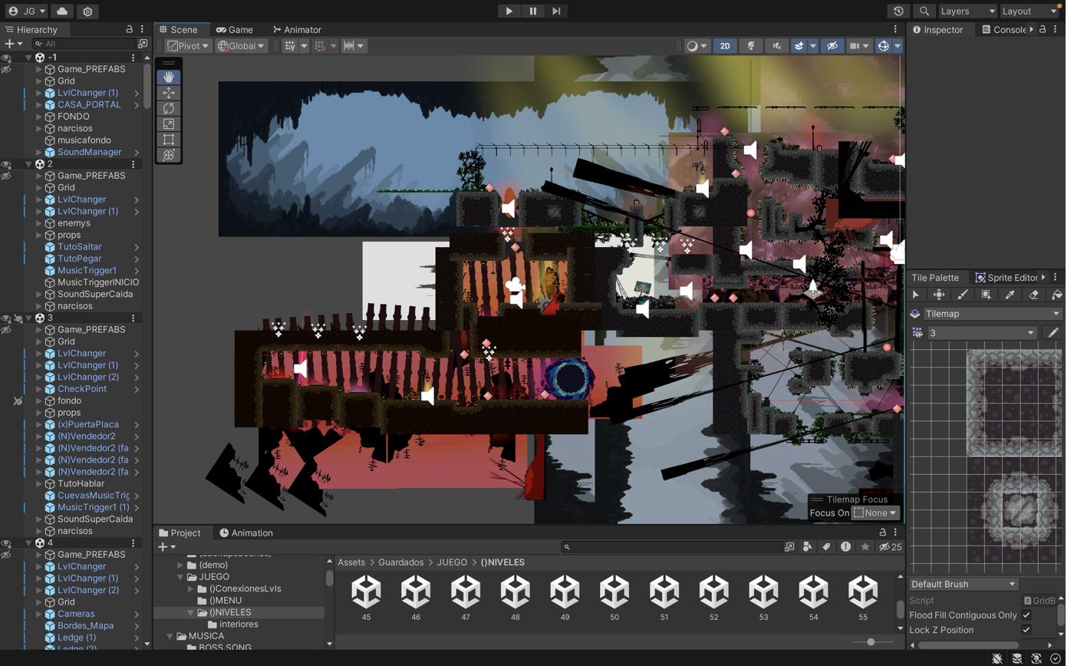Expand the CASA_PORTAL hierarchy item

[x=39, y=105]
